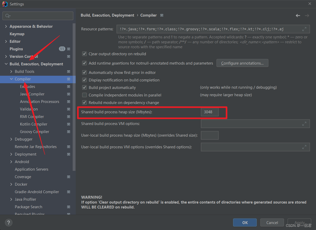Click the project icon next to Build Tools

point(68,72)
